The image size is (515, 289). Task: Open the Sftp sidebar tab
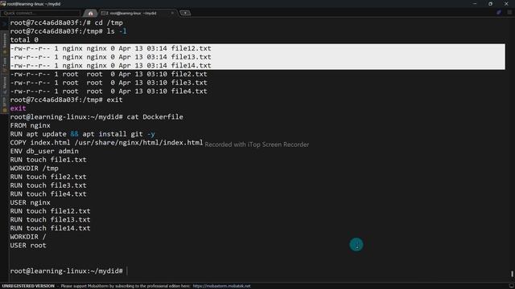tap(5, 104)
